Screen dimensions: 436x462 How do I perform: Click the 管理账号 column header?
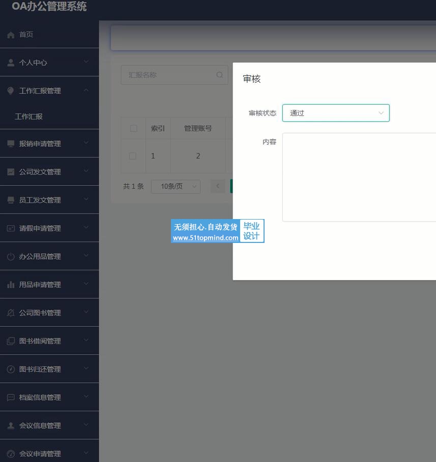[x=198, y=129]
